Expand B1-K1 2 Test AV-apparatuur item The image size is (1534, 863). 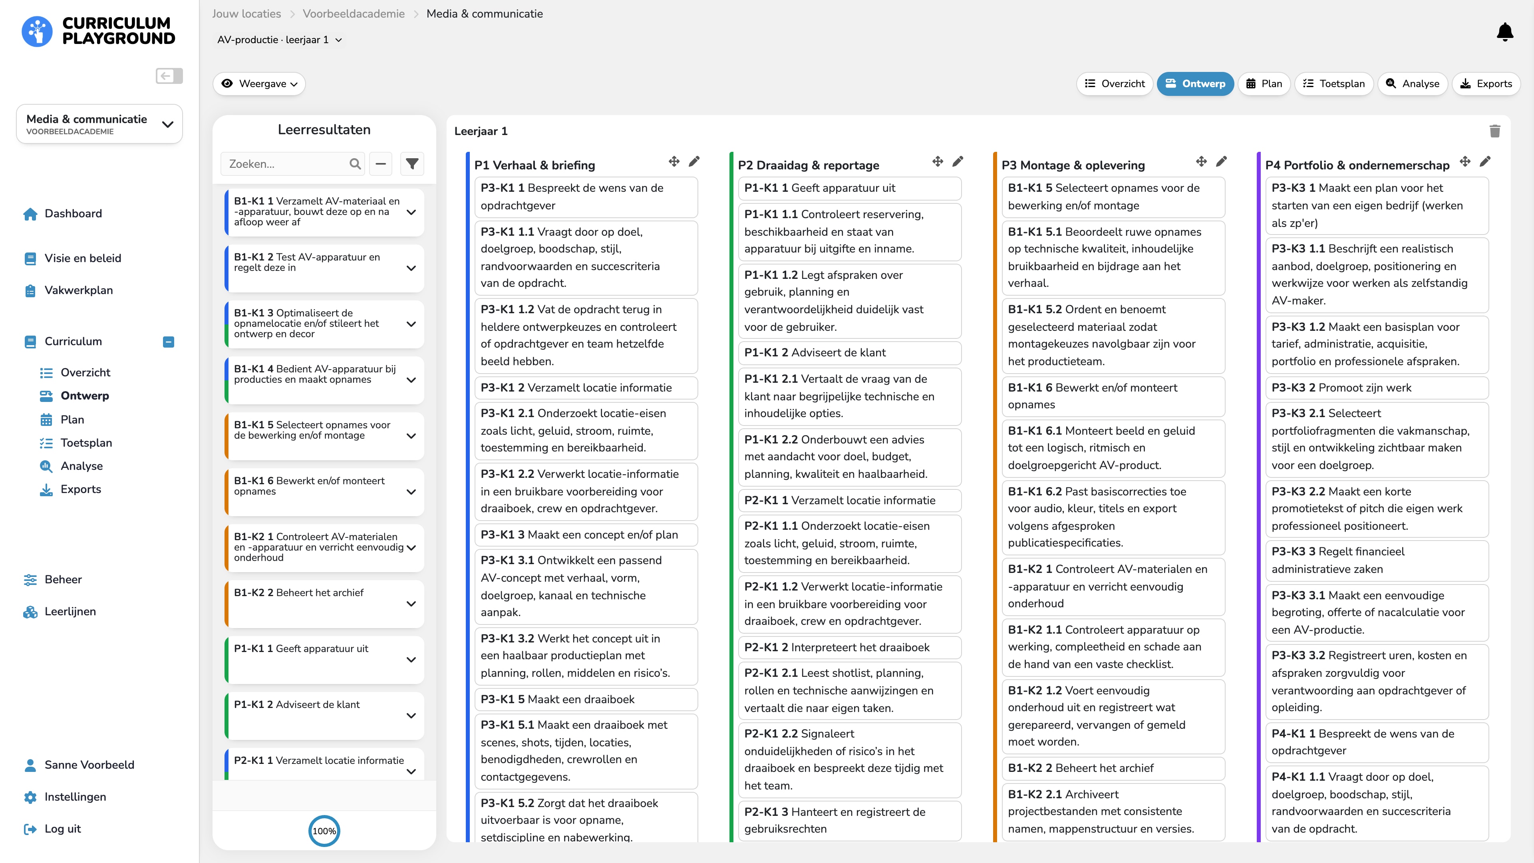pos(411,268)
